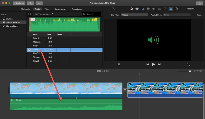Play the News track preview
205x119 pixels.
(x=29, y=50)
